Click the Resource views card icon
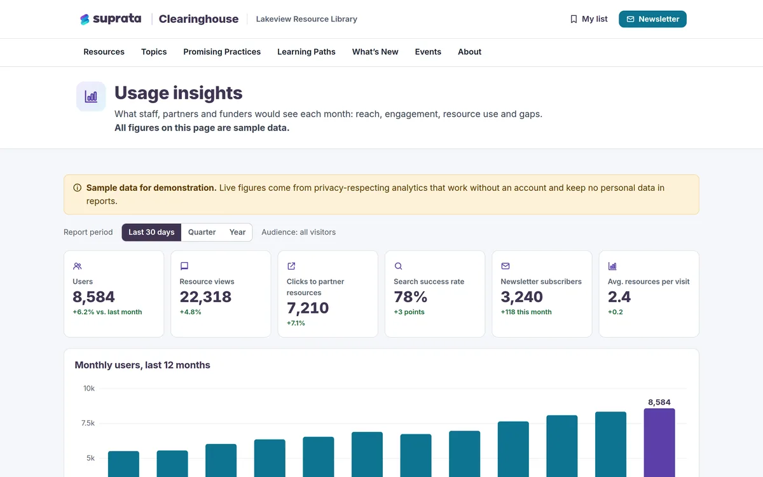Screen dimensions: 763x477 (x=184, y=266)
